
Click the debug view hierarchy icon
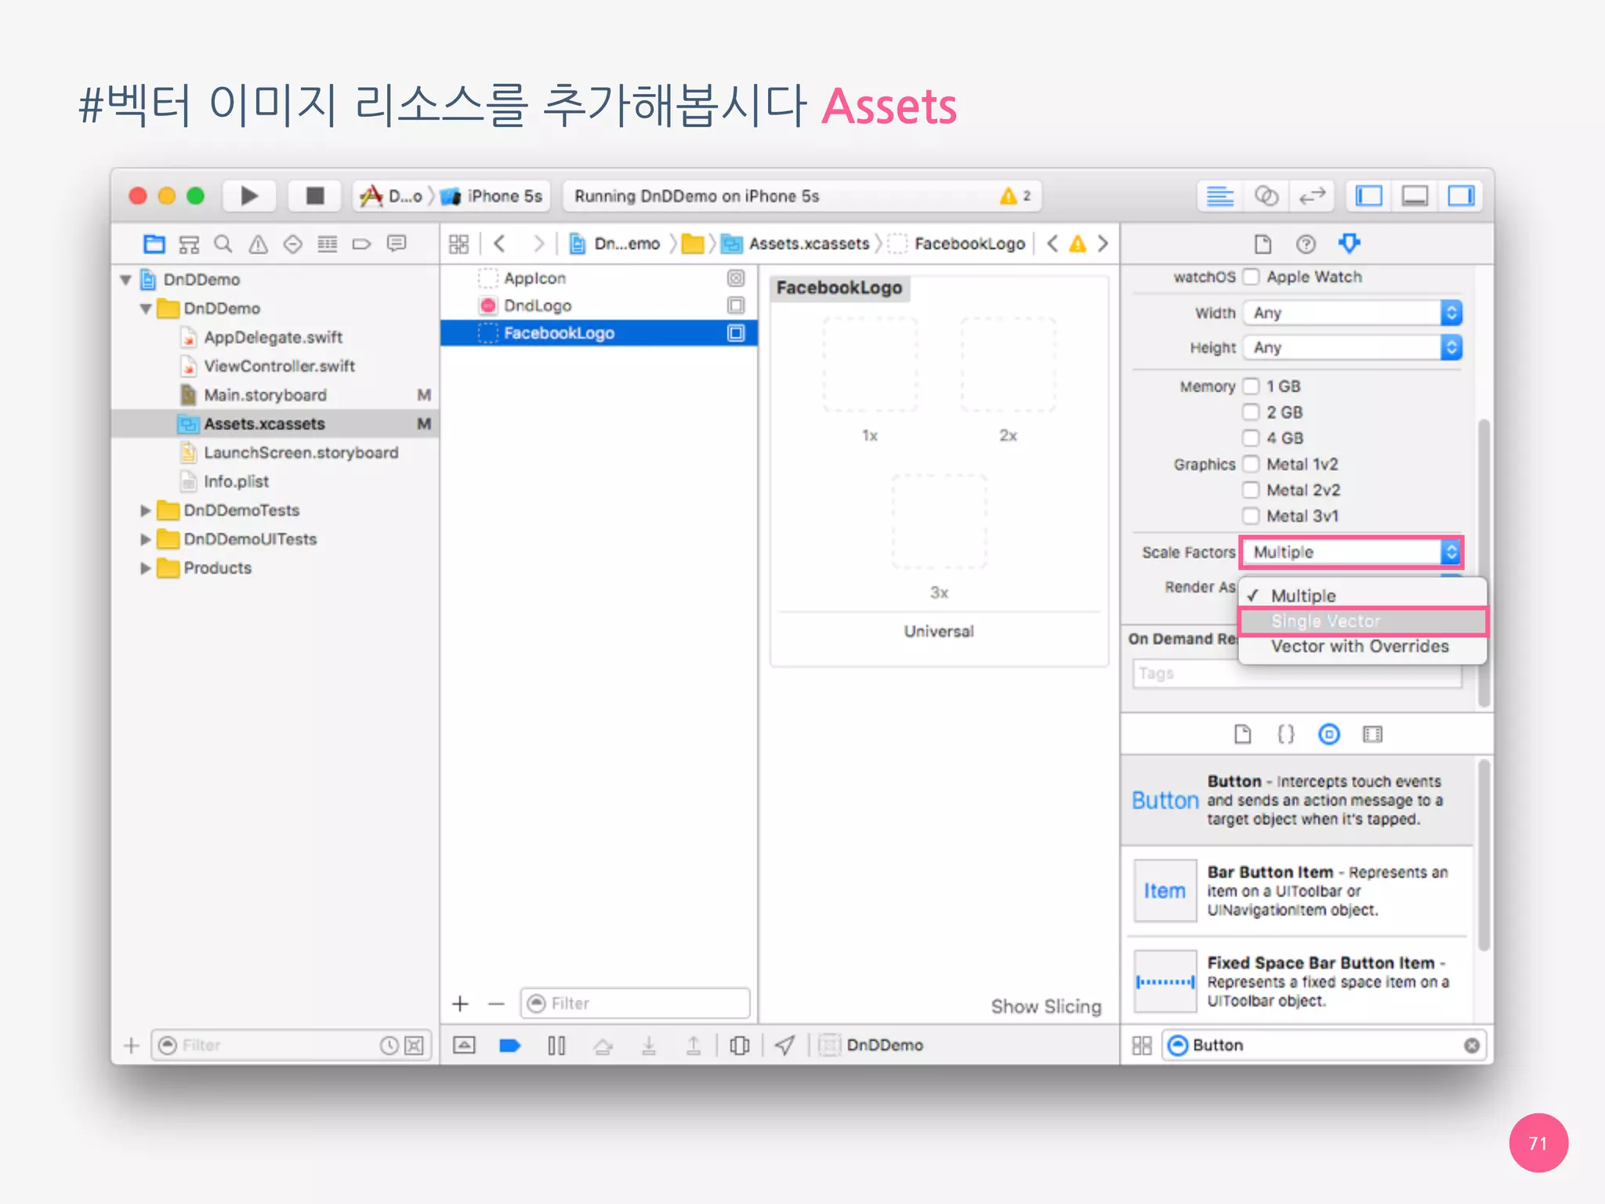tap(739, 1045)
